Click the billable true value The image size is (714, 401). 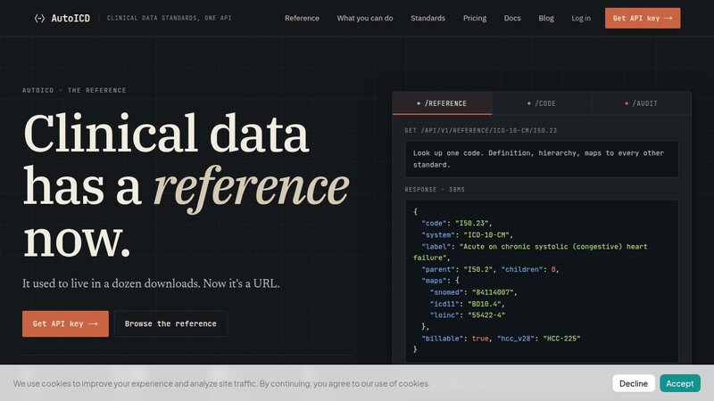pyautogui.click(x=480, y=339)
